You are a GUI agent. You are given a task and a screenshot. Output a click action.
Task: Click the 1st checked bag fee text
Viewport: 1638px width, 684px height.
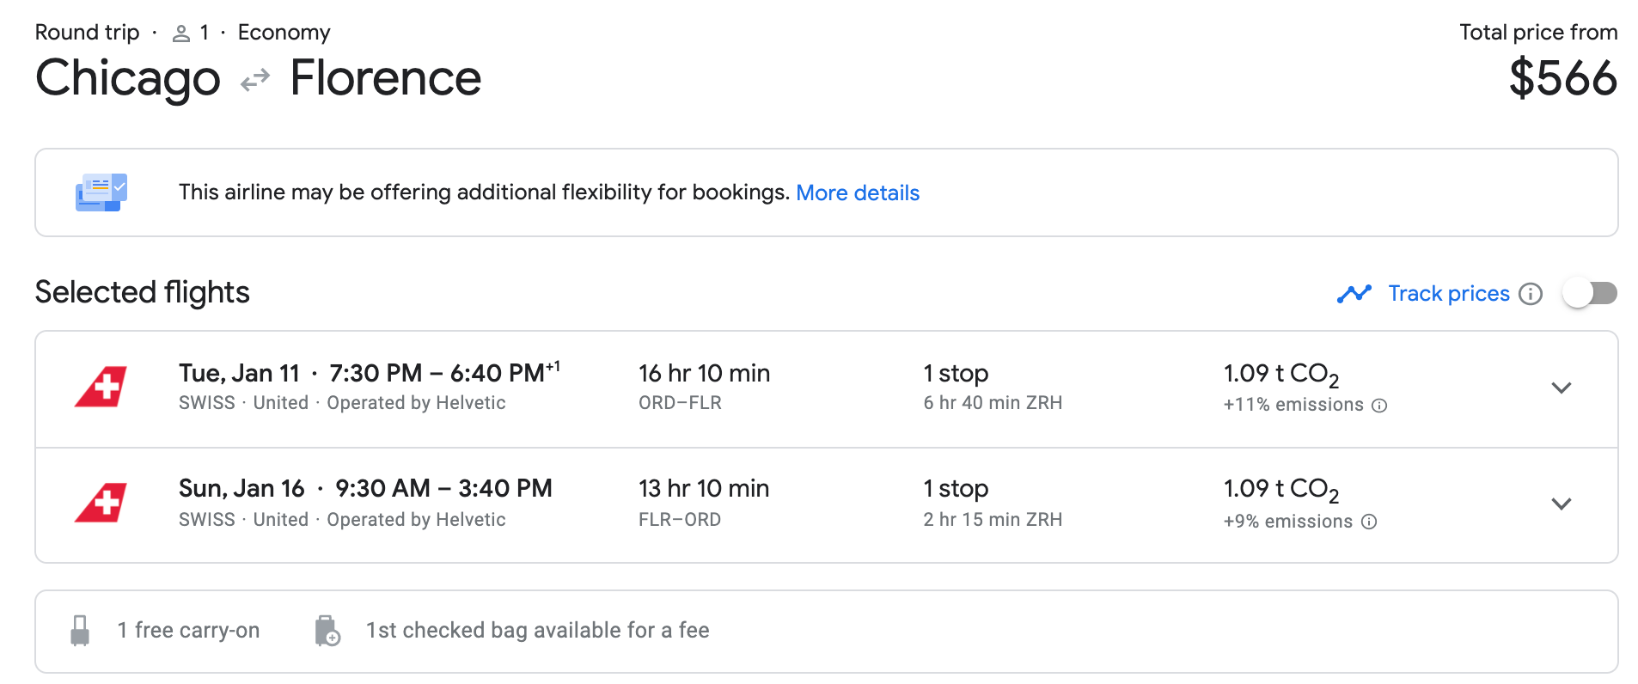(537, 631)
